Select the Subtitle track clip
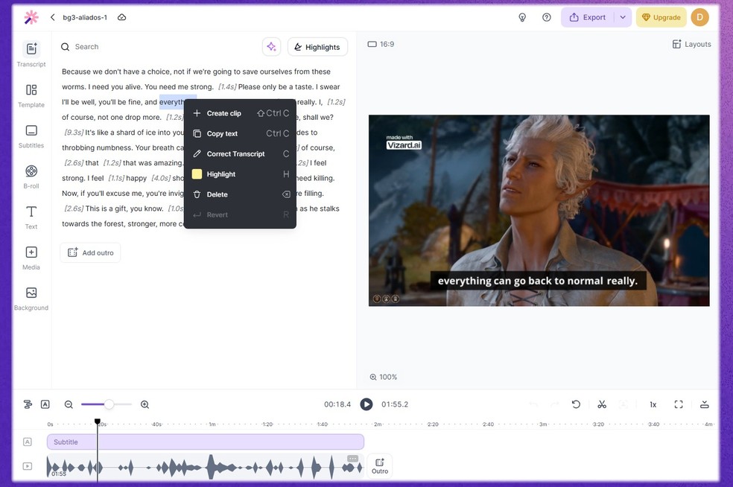The height and width of the screenshot is (487, 733). (205, 442)
